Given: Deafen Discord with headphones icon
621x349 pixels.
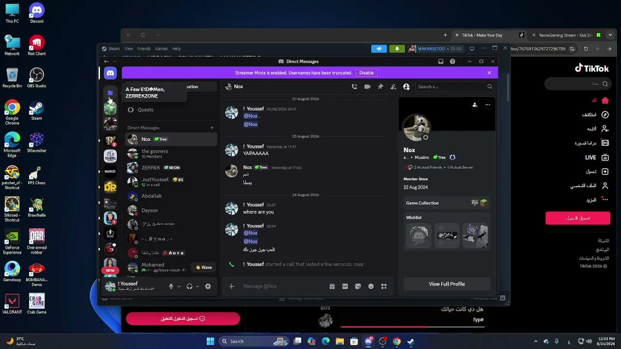Looking at the screenshot, I should pyautogui.click(x=189, y=286).
